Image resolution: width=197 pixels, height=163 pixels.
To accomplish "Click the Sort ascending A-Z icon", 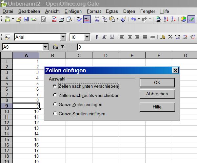I will pyautogui.click(x=166, y=19).
